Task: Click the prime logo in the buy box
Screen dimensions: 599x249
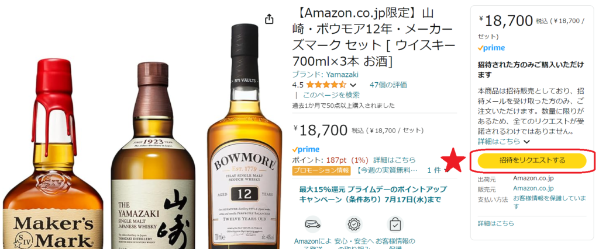Action: pyautogui.click(x=491, y=48)
